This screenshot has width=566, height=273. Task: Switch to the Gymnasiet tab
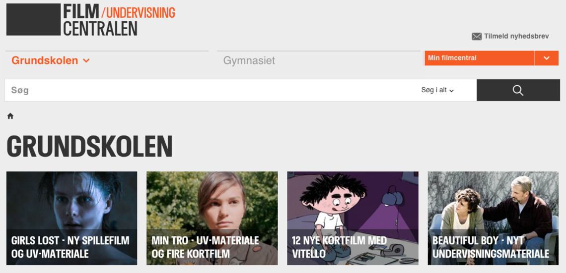click(x=249, y=60)
